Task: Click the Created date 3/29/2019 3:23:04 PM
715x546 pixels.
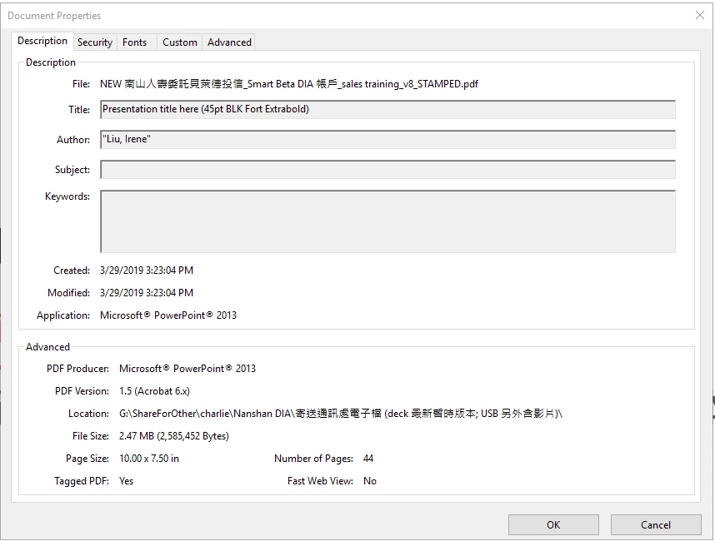Action: (x=147, y=271)
